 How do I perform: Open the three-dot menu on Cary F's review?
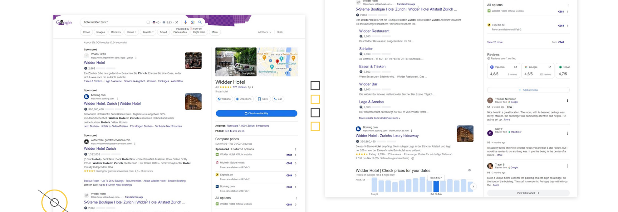tap(567, 133)
